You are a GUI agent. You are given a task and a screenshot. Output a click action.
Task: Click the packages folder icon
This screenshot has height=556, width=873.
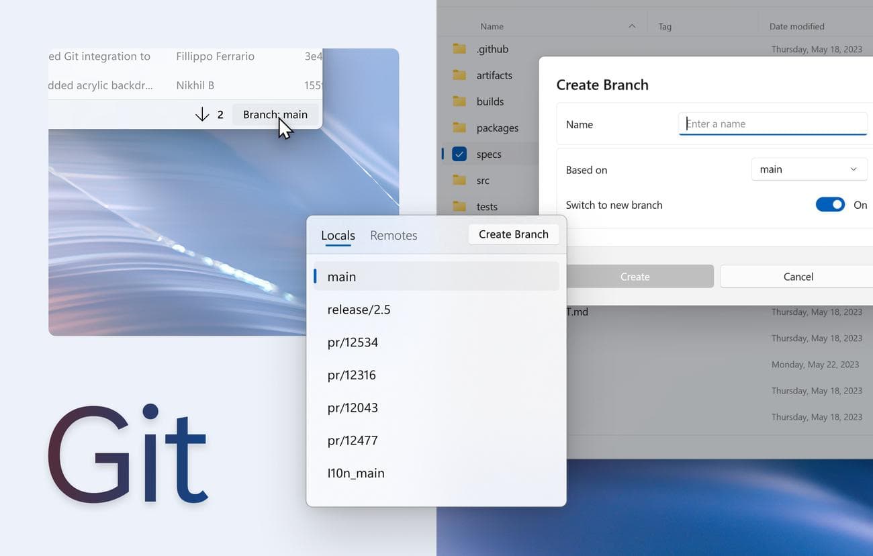point(459,128)
